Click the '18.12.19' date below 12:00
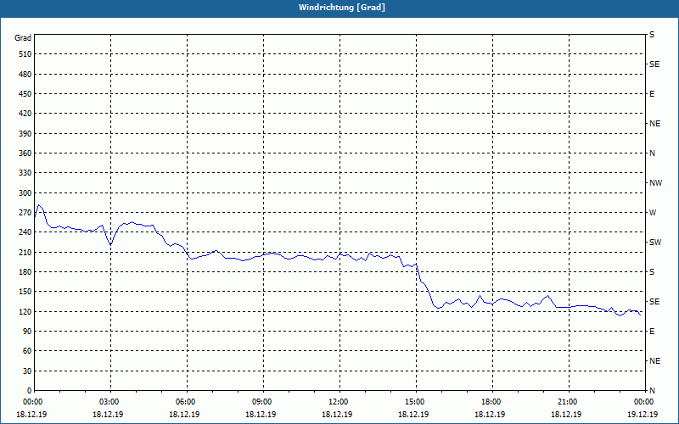Image resolution: width=679 pixels, height=424 pixels. [337, 415]
